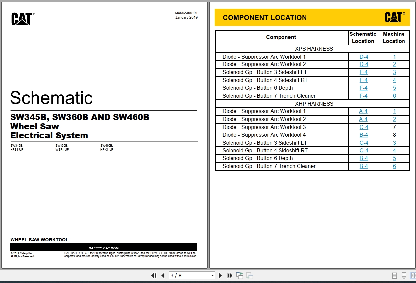Open machine location 4 for XPS Sideshift RT

[394, 80]
